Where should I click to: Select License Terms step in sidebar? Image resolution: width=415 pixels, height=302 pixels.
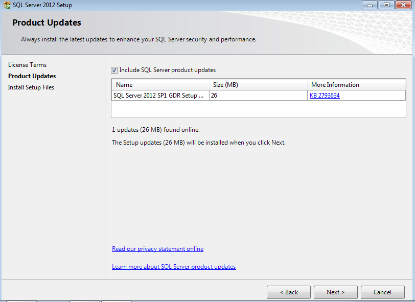click(x=27, y=65)
